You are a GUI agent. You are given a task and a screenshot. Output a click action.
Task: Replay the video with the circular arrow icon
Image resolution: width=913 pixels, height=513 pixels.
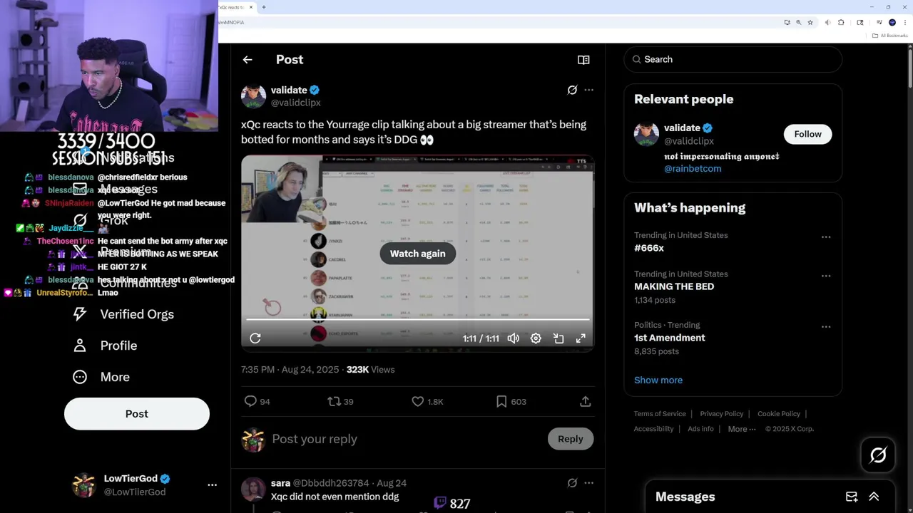pos(255,338)
